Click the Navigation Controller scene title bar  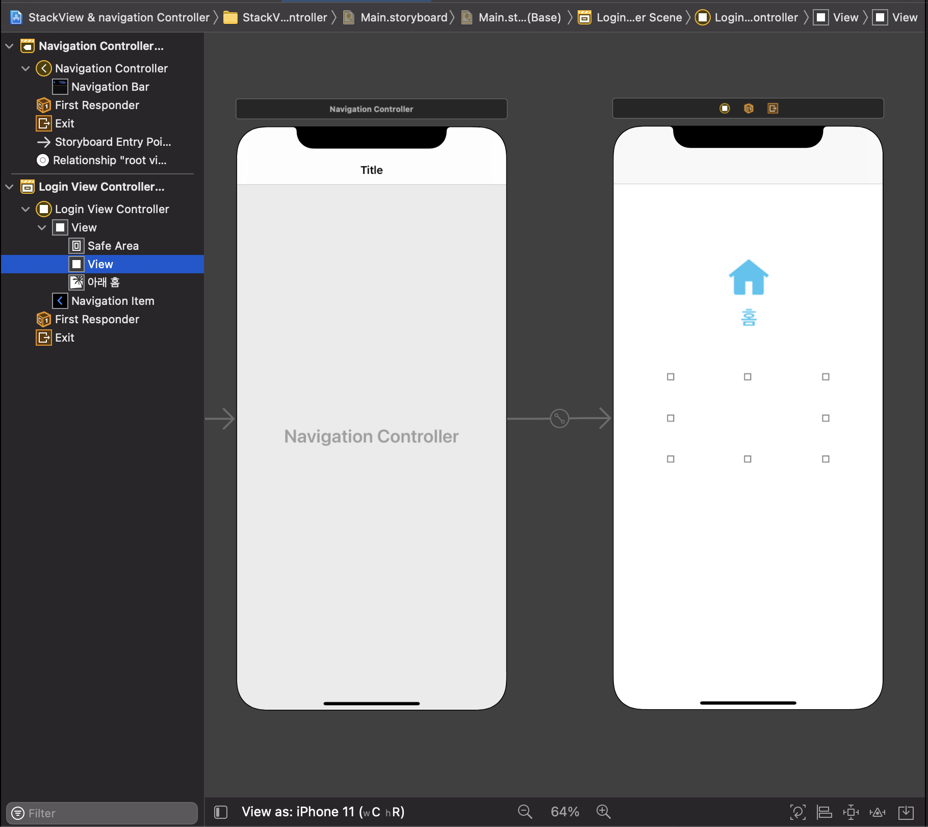tap(372, 109)
